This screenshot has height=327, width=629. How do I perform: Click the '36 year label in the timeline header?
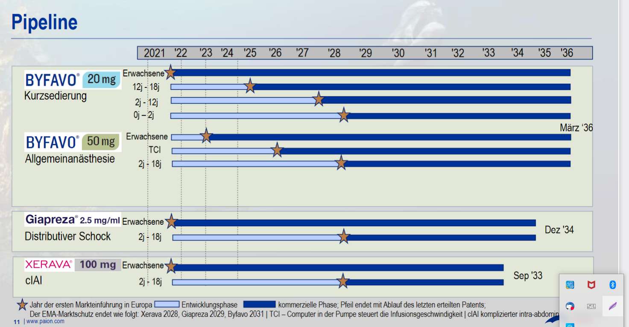tap(567, 53)
